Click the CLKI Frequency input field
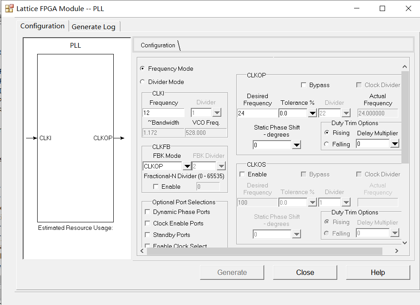 pyautogui.click(x=163, y=113)
